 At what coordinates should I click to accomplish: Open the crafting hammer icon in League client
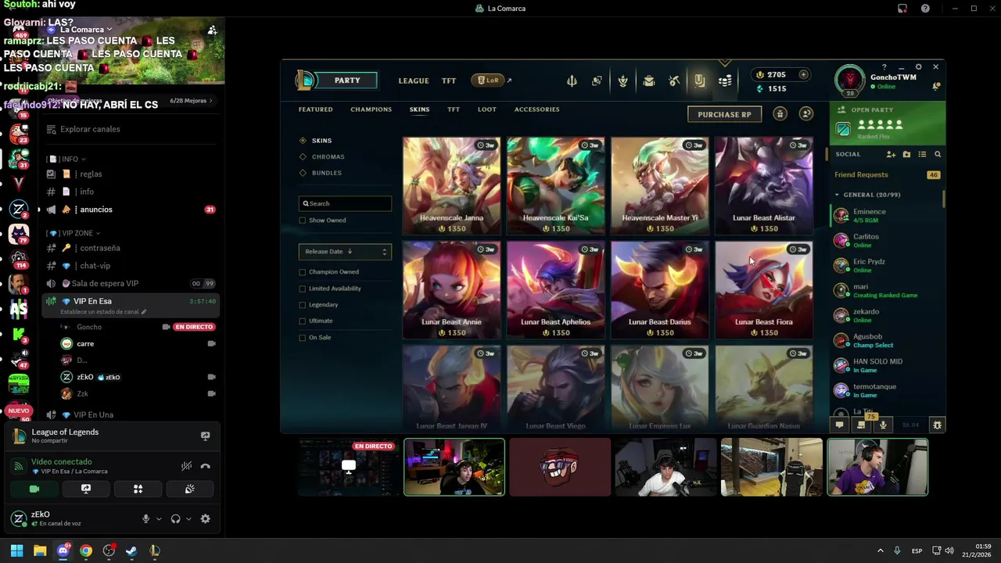674,81
